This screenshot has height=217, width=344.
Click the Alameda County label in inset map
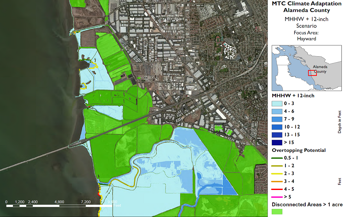tap(320, 69)
